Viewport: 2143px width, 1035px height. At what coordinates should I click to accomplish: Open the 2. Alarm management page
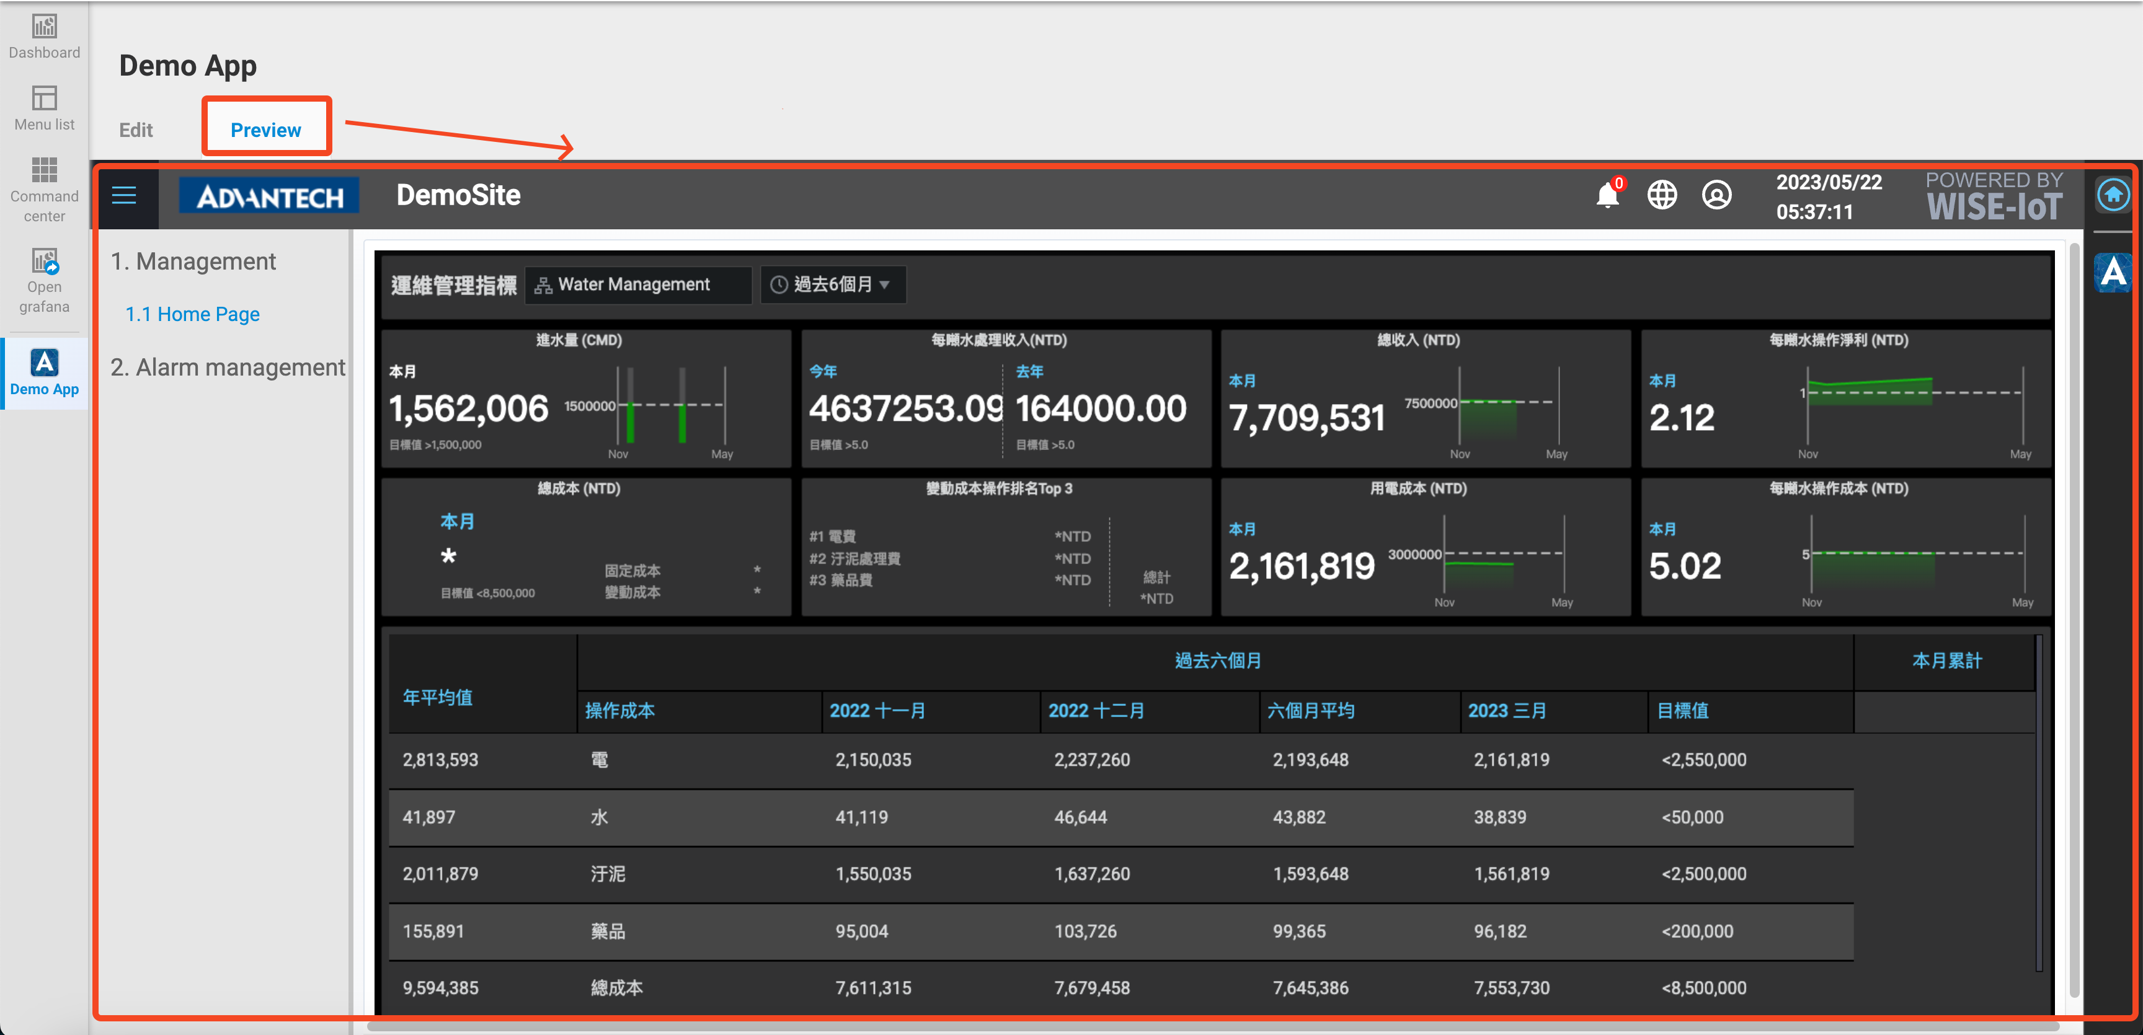click(x=229, y=367)
